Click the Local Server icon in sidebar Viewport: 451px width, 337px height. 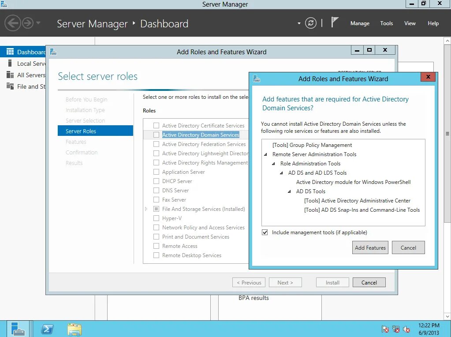click(10, 64)
